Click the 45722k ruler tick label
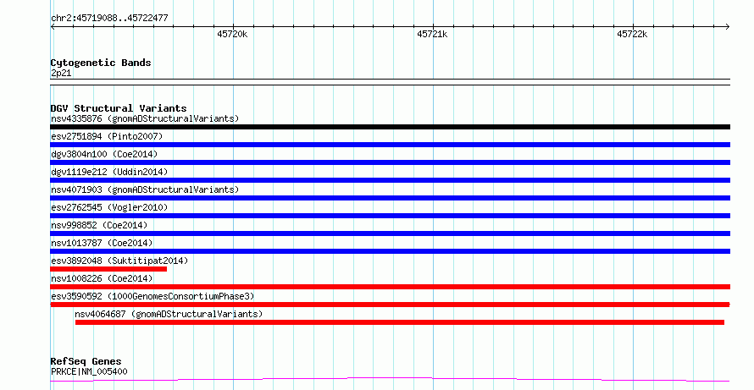 (x=632, y=34)
